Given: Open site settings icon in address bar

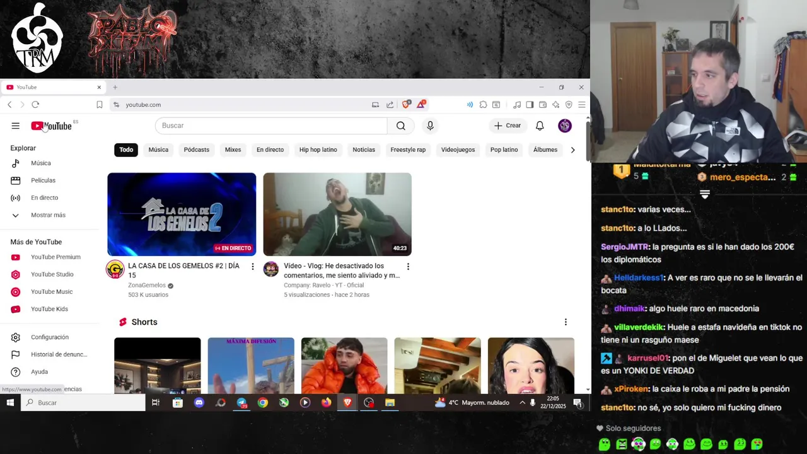Looking at the screenshot, I should (x=116, y=105).
